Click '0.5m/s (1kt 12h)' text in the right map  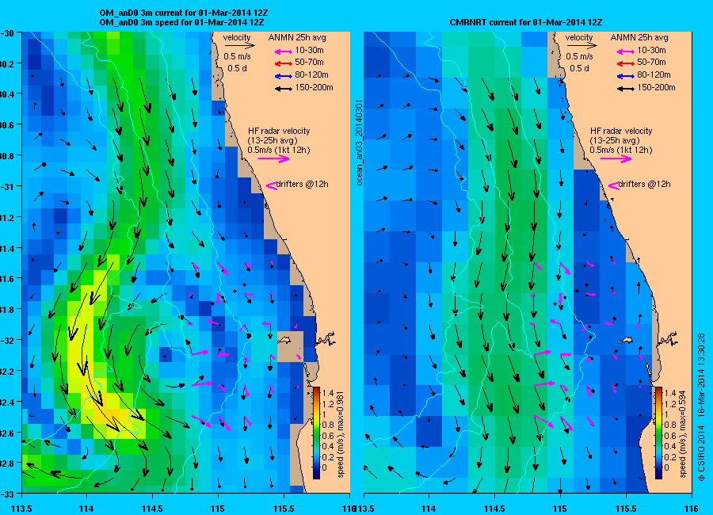point(621,150)
